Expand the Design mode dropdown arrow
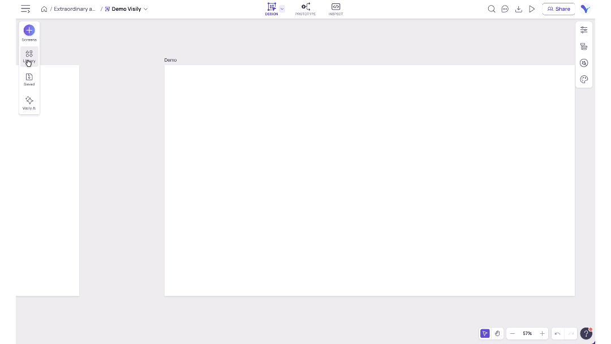This screenshot has width=611, height=344. (x=282, y=9)
